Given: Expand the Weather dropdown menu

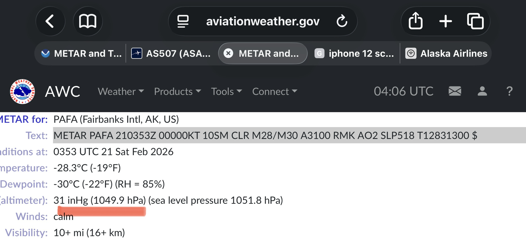Looking at the screenshot, I should tap(121, 92).
